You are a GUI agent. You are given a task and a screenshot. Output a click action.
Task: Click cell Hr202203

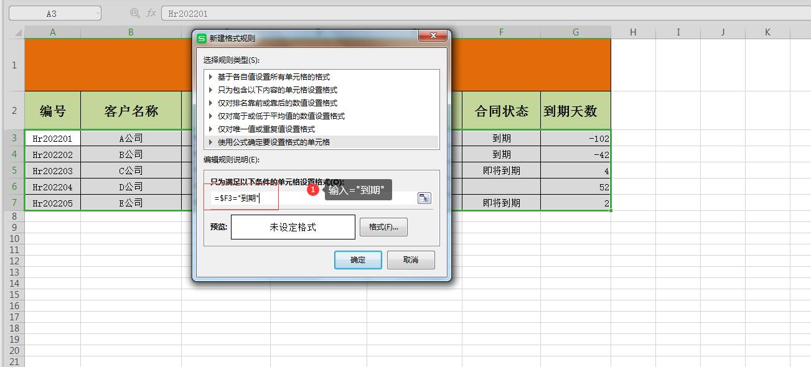tap(52, 171)
